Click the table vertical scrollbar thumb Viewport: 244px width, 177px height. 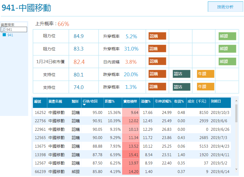click(x=236, y=113)
